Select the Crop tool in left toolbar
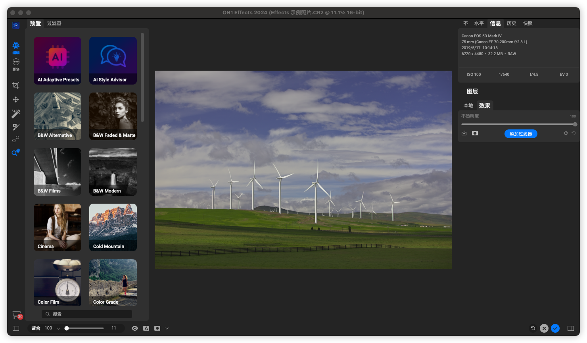 pyautogui.click(x=15, y=85)
